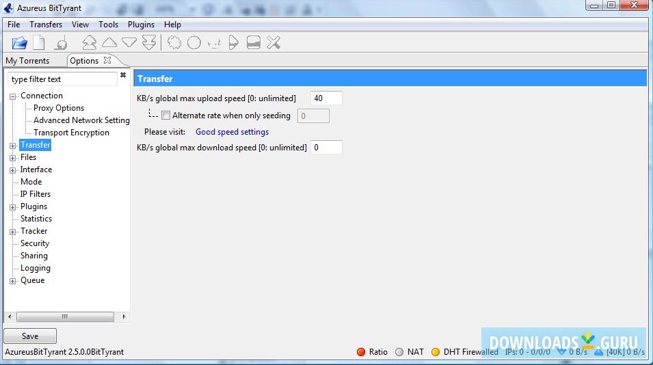
Task: Open the Tools menu
Action: [x=108, y=25]
